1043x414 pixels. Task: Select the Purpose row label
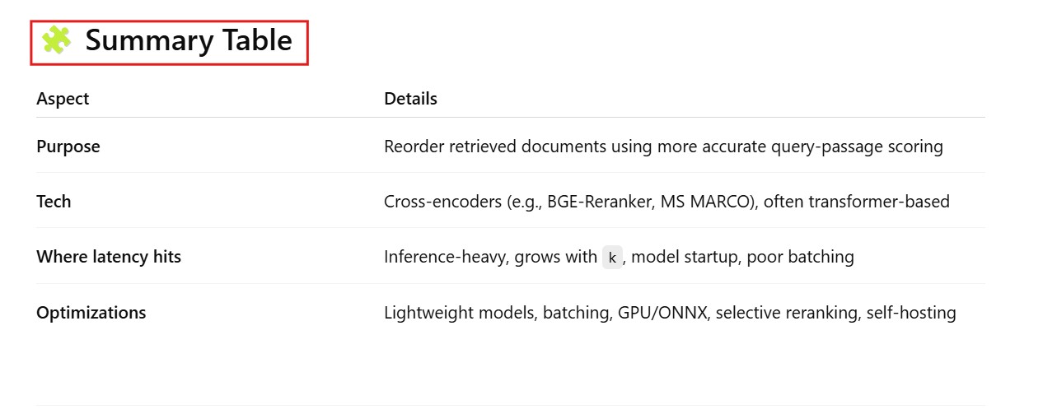pos(68,147)
